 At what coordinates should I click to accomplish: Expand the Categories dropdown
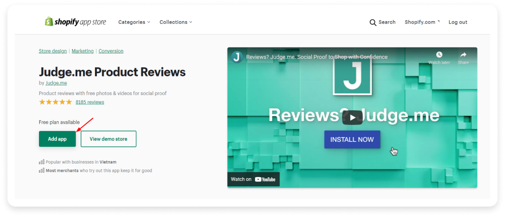click(134, 22)
